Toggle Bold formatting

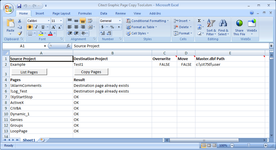30,27
